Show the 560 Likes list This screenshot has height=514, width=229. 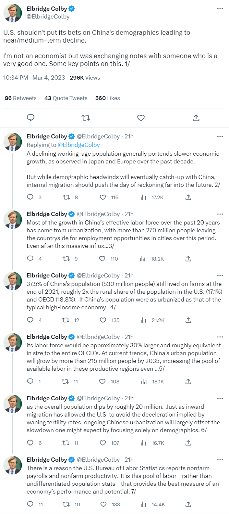click(107, 98)
